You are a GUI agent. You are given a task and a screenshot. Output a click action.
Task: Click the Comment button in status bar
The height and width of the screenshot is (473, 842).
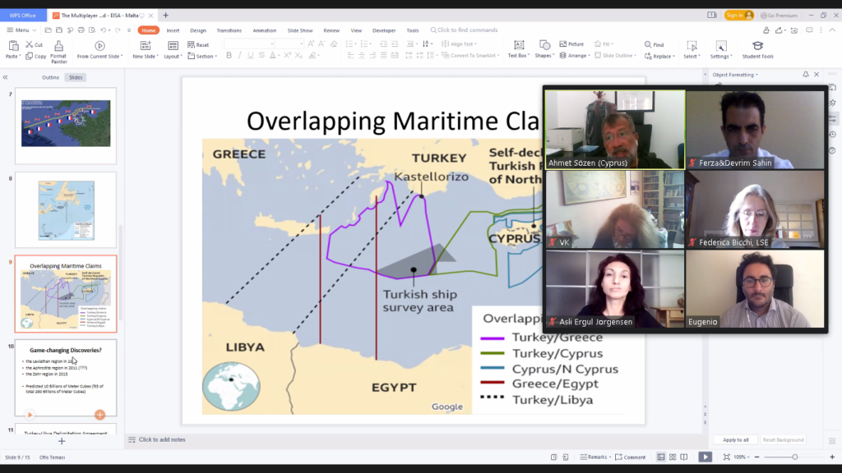point(631,457)
